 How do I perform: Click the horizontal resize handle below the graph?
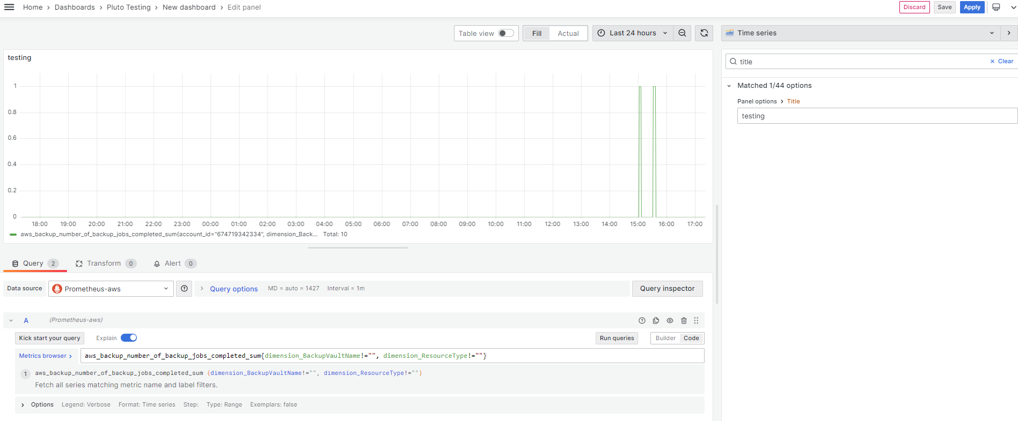coord(358,248)
